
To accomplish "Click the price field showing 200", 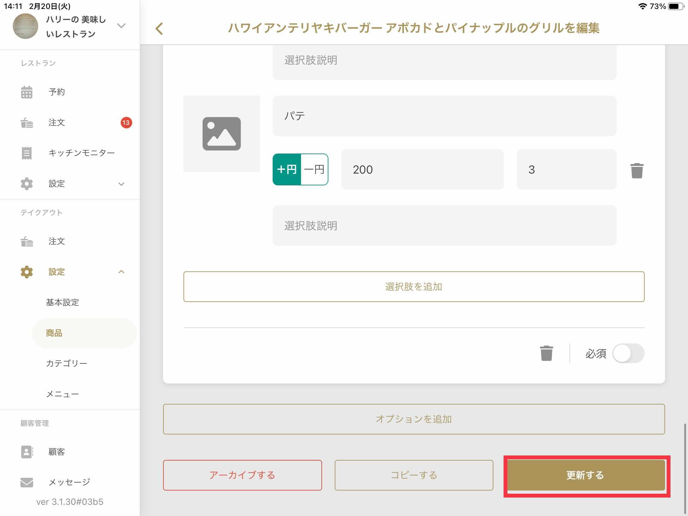I will click(x=422, y=169).
